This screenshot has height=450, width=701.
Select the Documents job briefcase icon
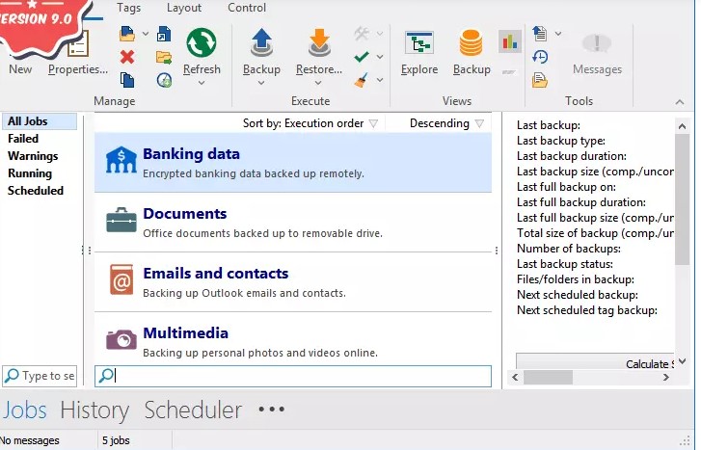121,220
